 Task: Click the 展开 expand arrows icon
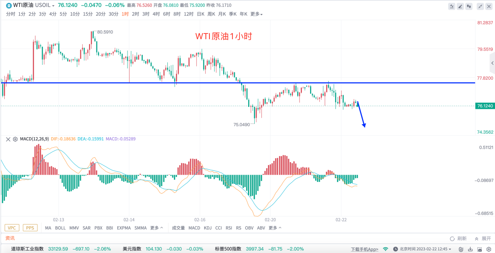coord(477,239)
